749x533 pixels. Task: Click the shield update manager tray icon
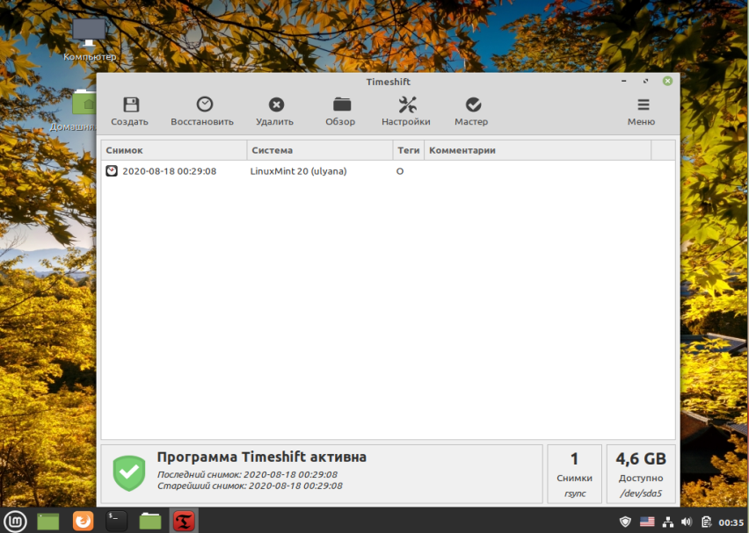[x=625, y=522]
